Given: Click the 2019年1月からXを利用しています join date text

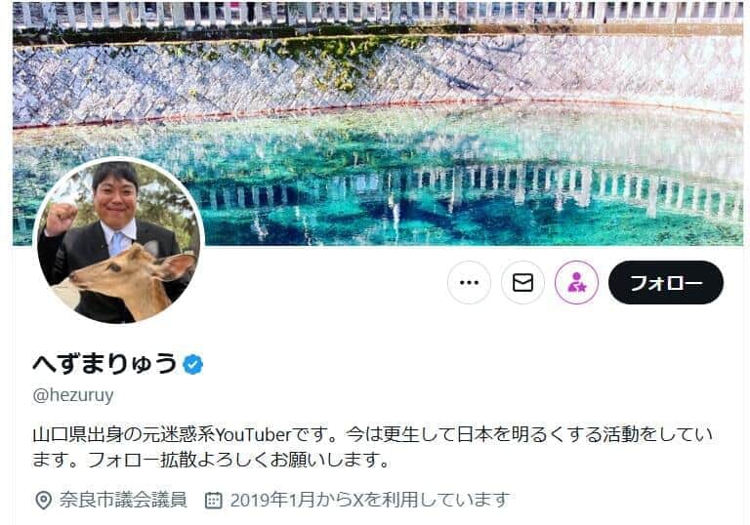Looking at the screenshot, I should (369, 500).
